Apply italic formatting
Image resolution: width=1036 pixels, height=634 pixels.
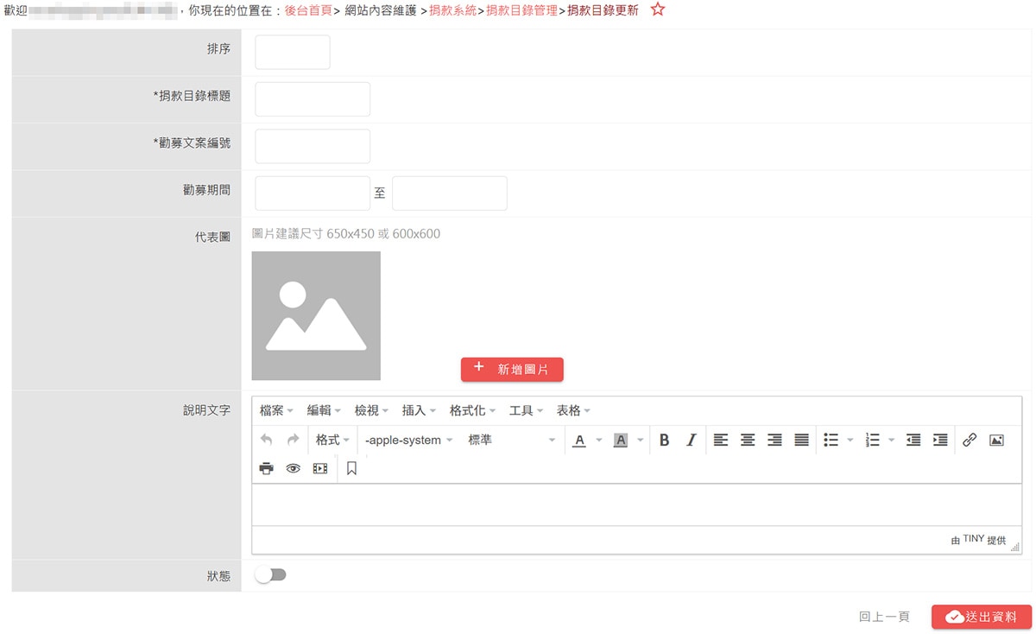click(691, 440)
